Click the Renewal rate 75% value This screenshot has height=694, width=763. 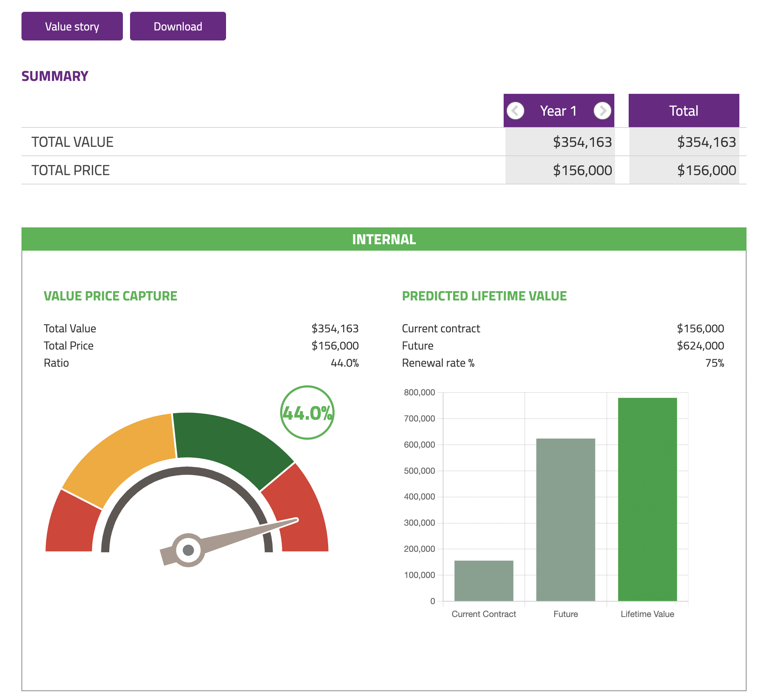pyautogui.click(x=714, y=363)
